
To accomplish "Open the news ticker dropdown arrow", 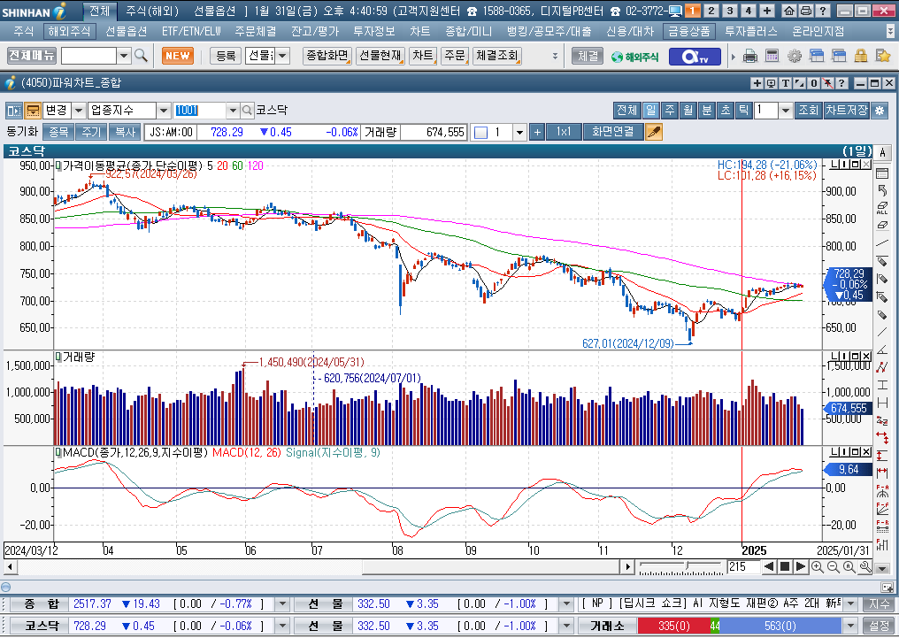I will click(851, 604).
